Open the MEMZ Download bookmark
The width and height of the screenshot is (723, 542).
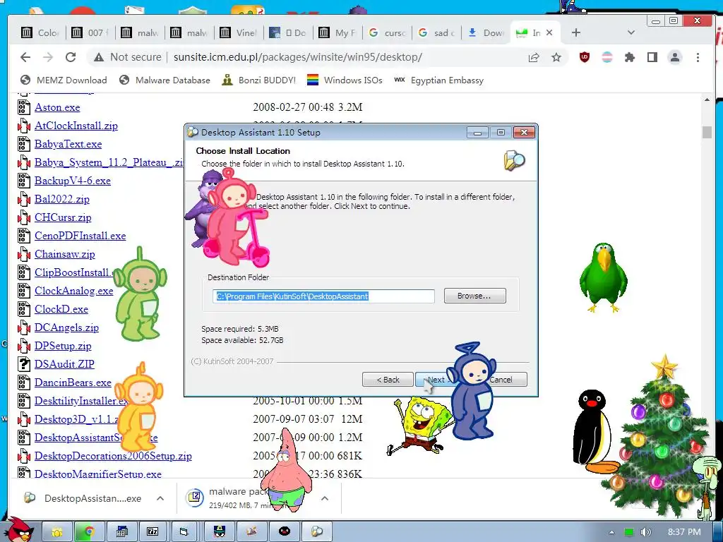pyautogui.click(x=64, y=80)
